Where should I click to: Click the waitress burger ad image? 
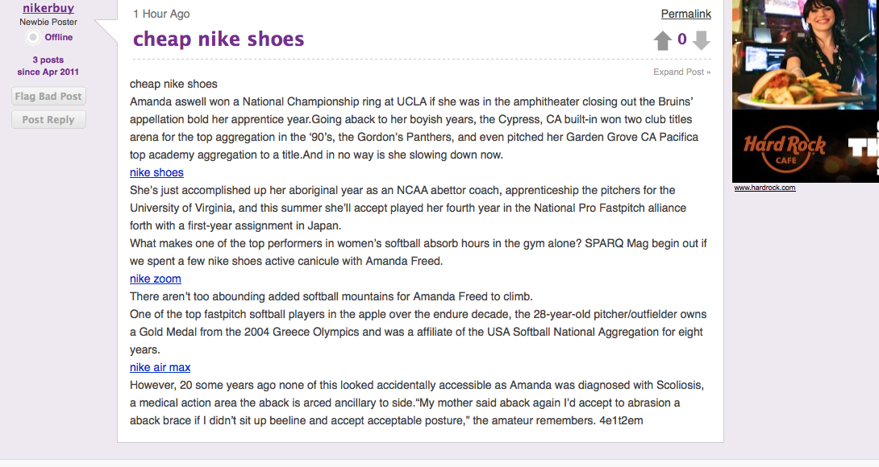coord(806,55)
